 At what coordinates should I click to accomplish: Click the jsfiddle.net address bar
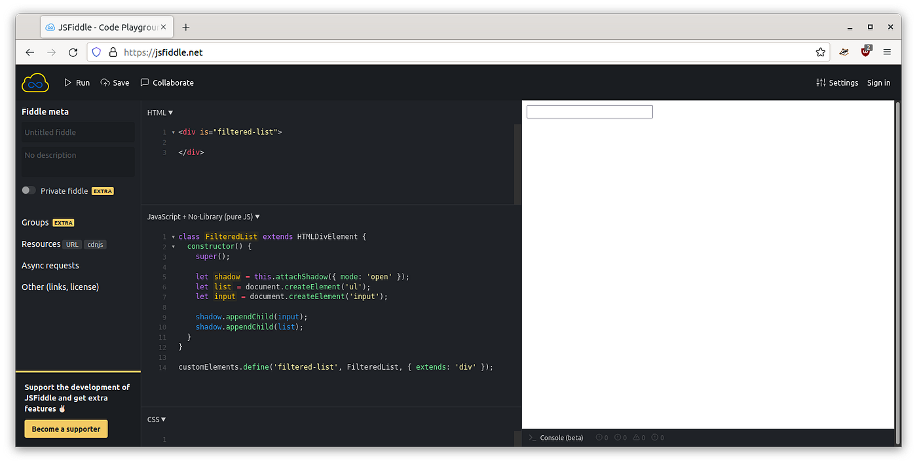pyautogui.click(x=458, y=52)
